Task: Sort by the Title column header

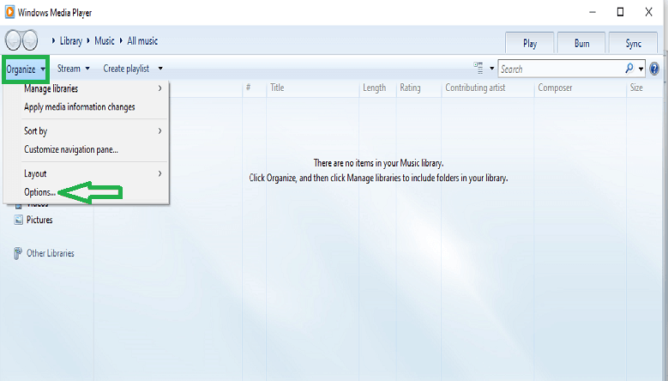Action: click(313, 88)
